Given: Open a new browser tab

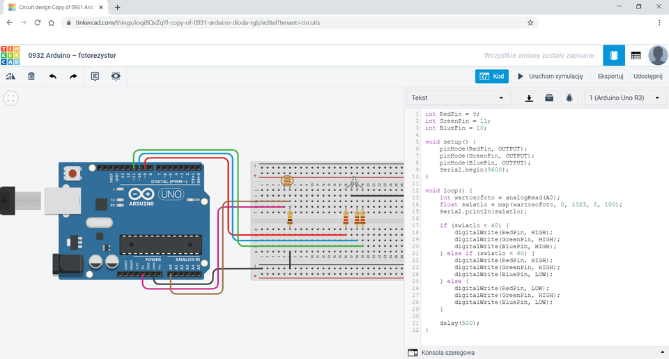Looking at the screenshot, I should (x=117, y=7).
